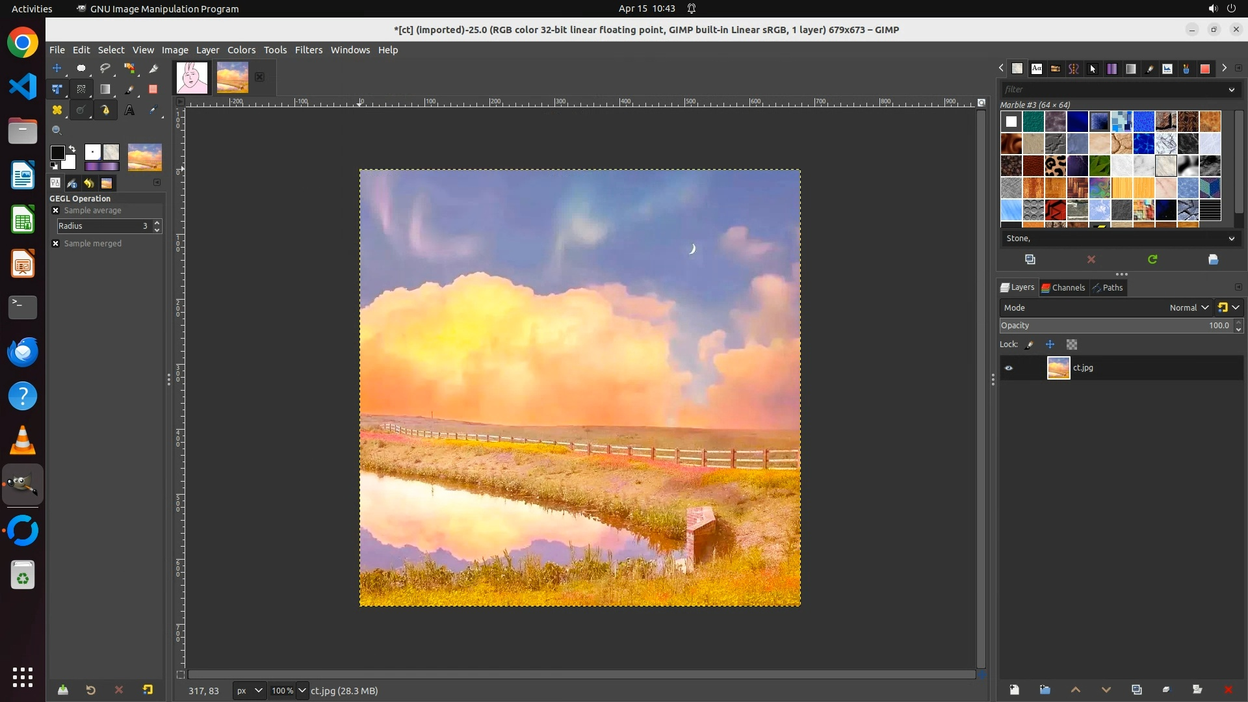Toggle the Sample average checkbox
1248x702 pixels.
click(56, 211)
